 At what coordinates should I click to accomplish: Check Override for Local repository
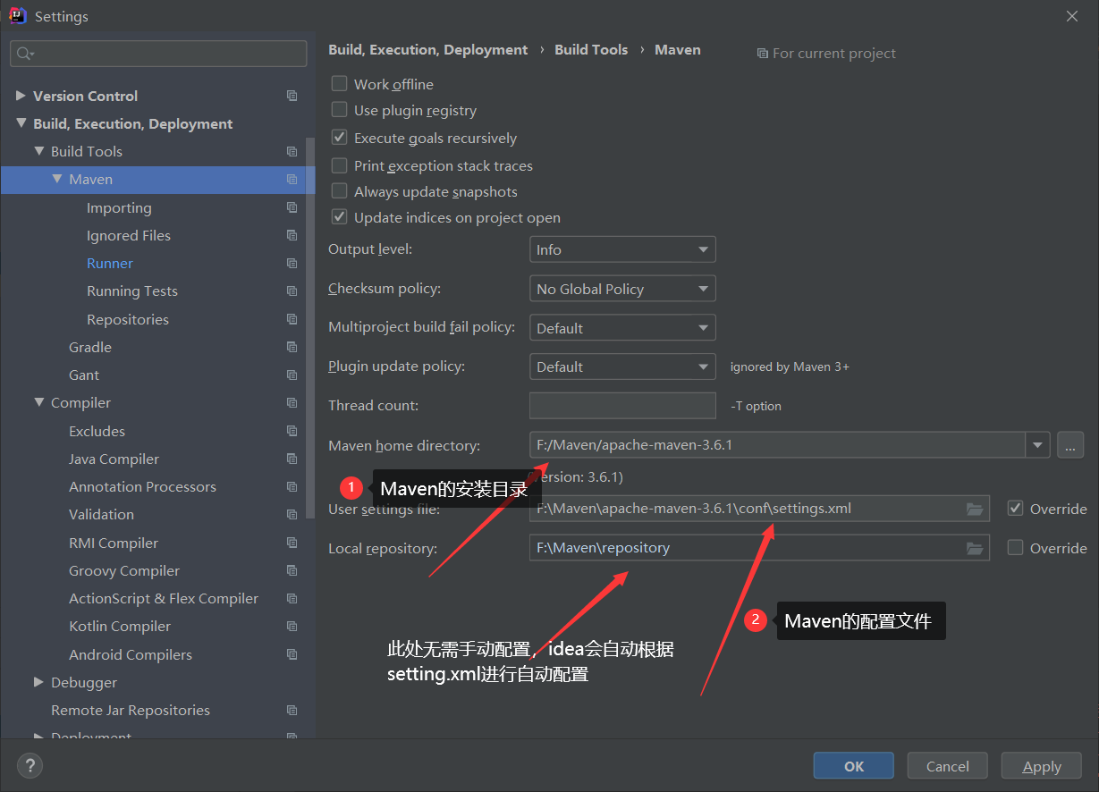[x=1015, y=547]
